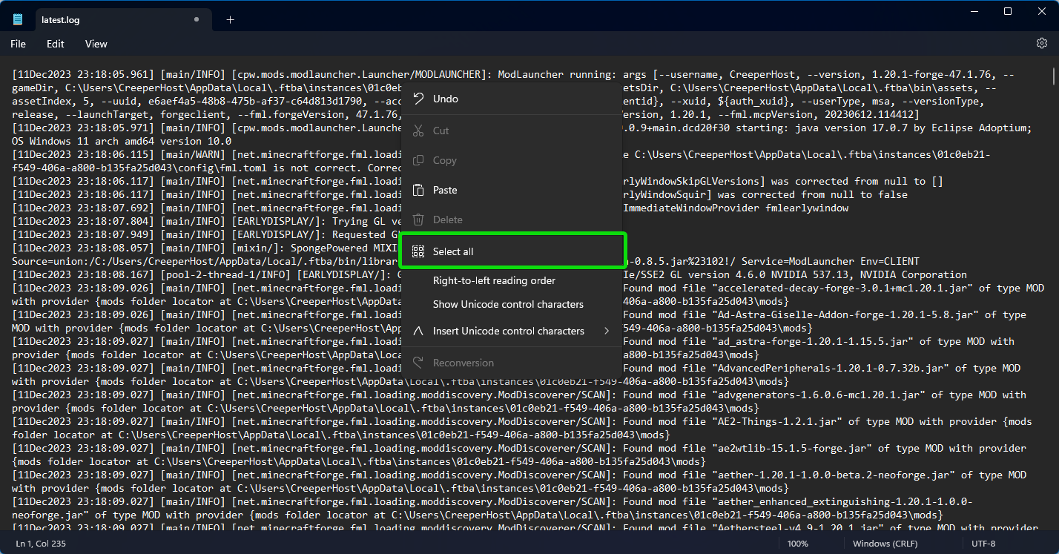Choose Select all in context menu

(512, 251)
